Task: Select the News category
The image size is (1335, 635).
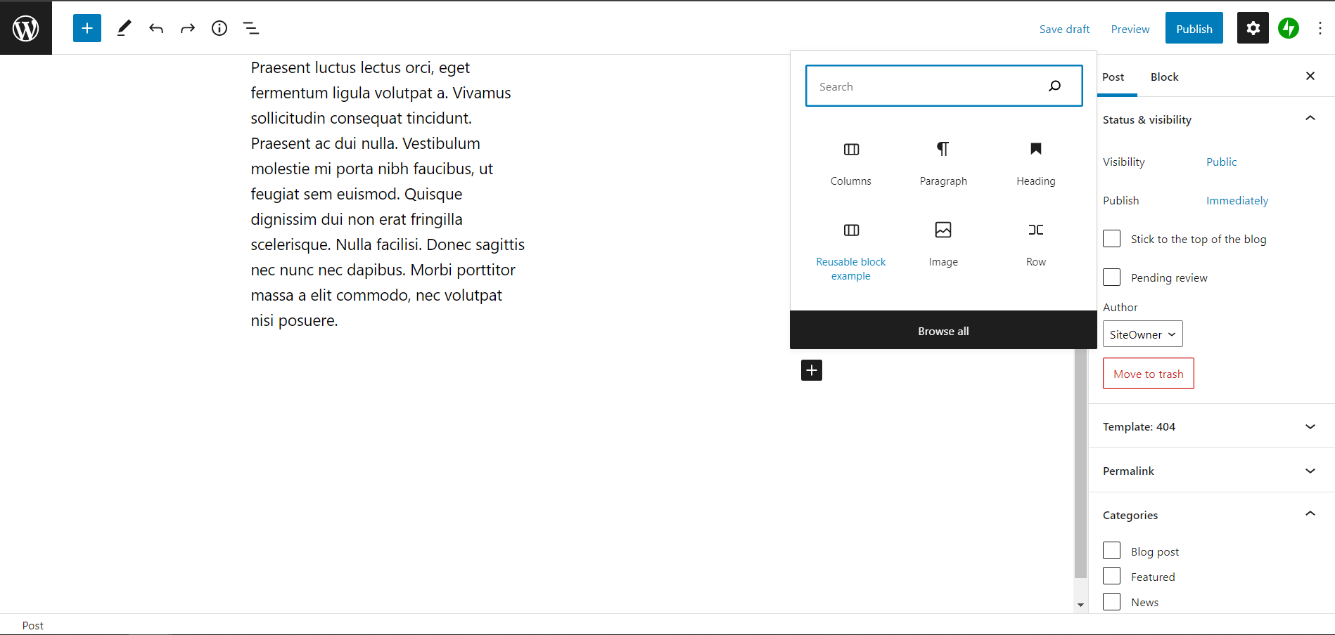Action: click(x=1111, y=601)
